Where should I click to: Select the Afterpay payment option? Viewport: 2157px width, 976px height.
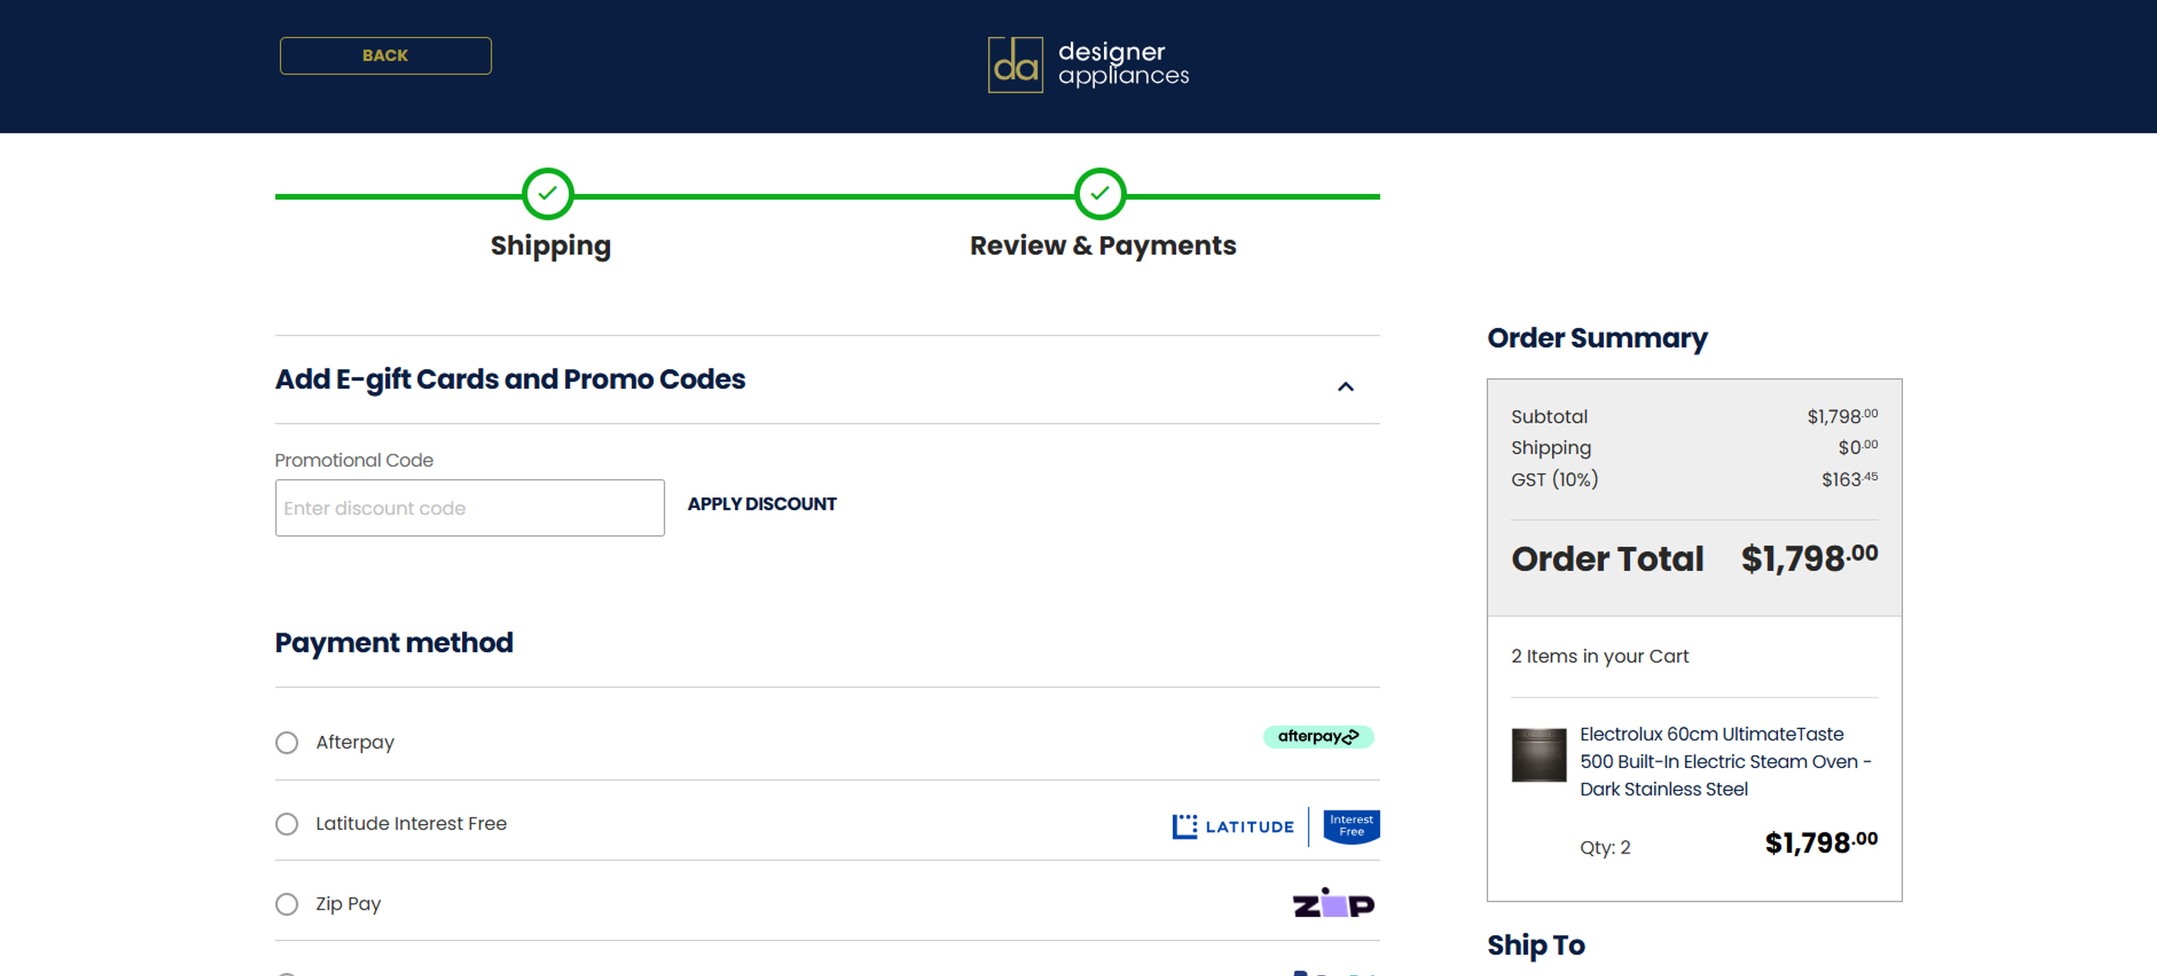(x=287, y=742)
